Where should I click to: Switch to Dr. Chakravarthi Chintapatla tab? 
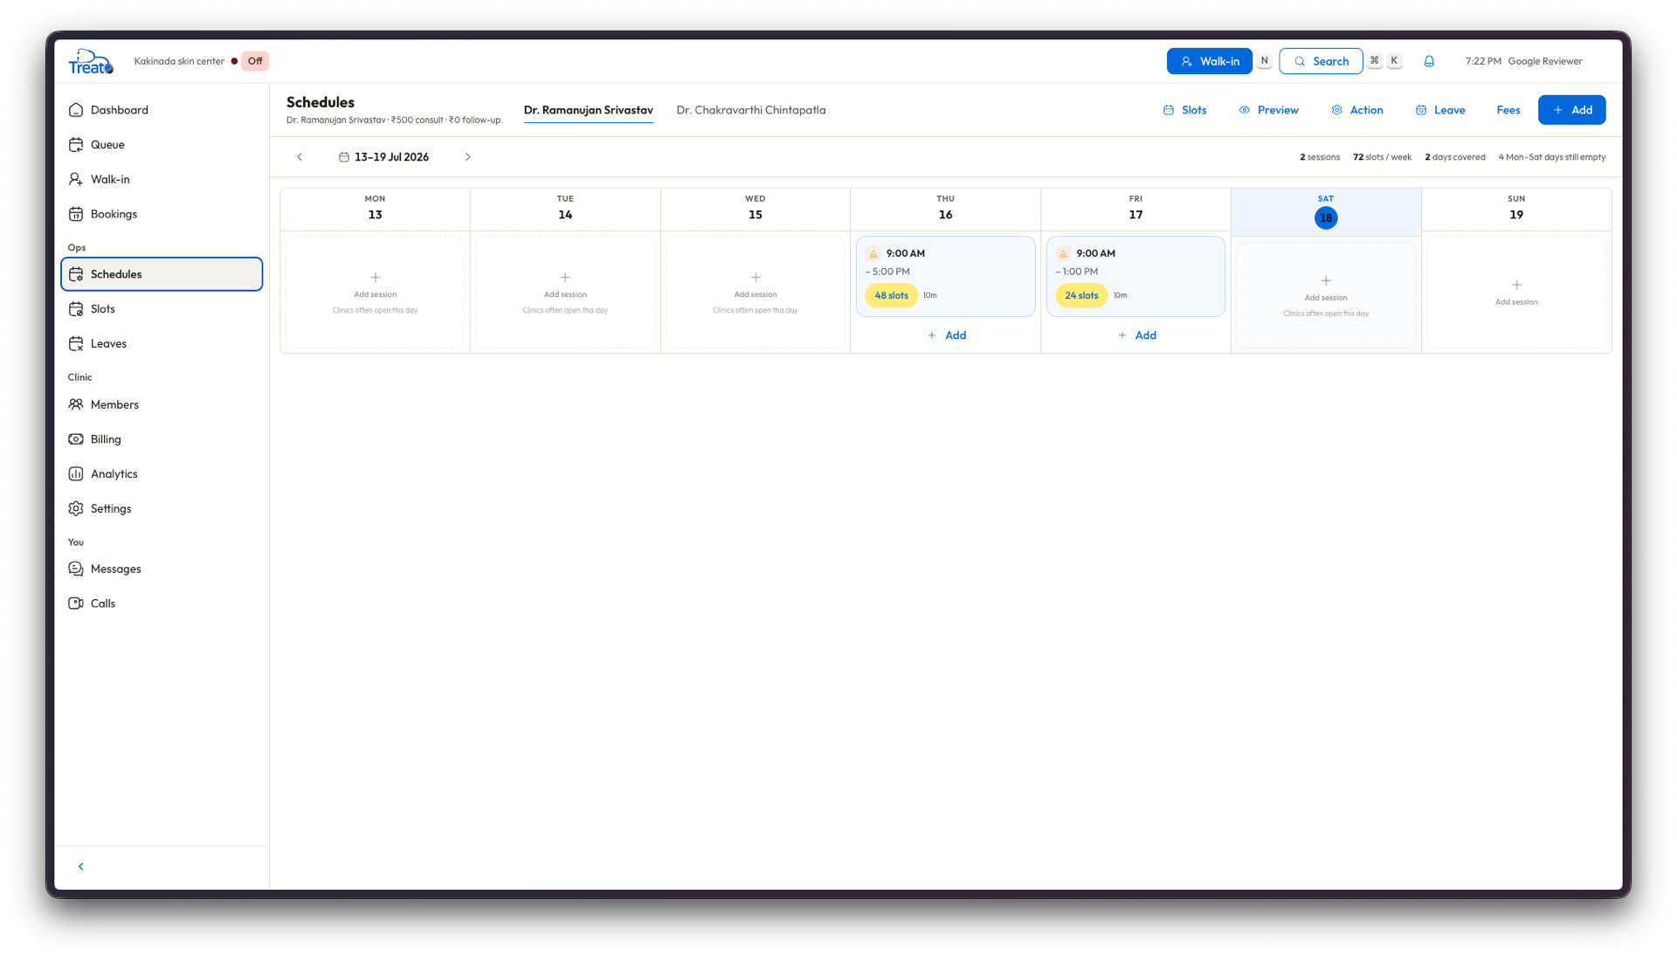pos(751,110)
